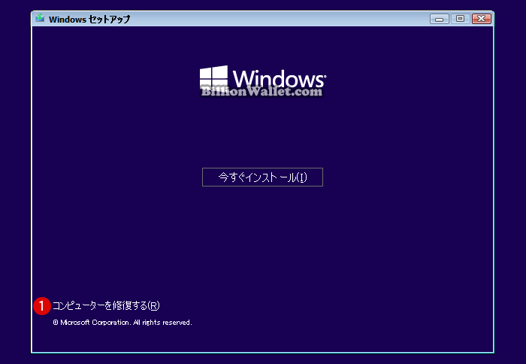Click the Microsoft Corporation copyright text
The image size is (526, 364).
point(122,323)
